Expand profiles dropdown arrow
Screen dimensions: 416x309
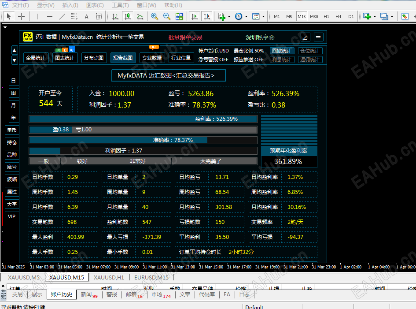pos(392,16)
